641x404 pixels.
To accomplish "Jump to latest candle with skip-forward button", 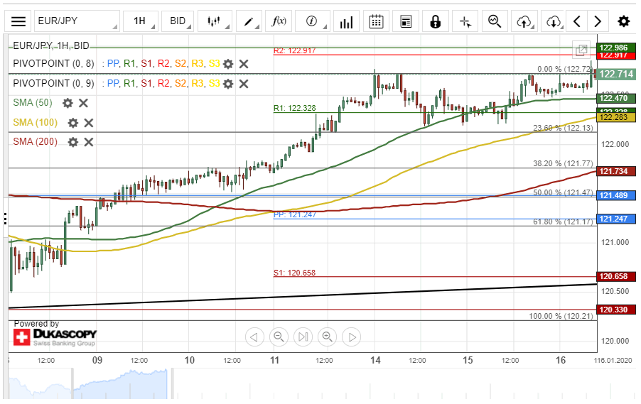I will coord(303,337).
